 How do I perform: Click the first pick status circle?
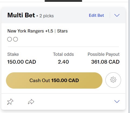(x=9, y=39)
